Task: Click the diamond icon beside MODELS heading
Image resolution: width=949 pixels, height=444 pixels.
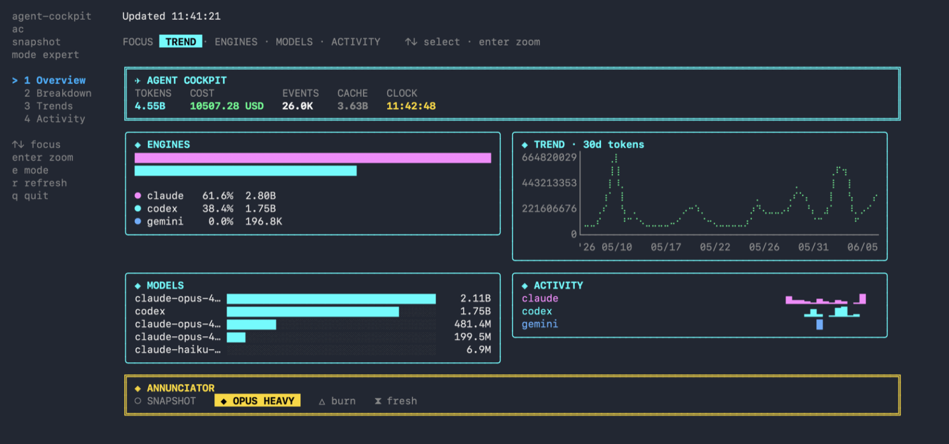Action: tap(137, 285)
